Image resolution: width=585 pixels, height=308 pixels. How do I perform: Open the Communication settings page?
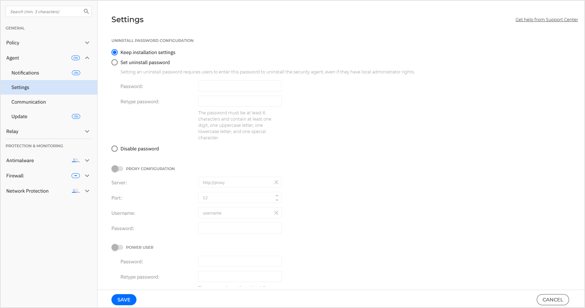tap(29, 102)
